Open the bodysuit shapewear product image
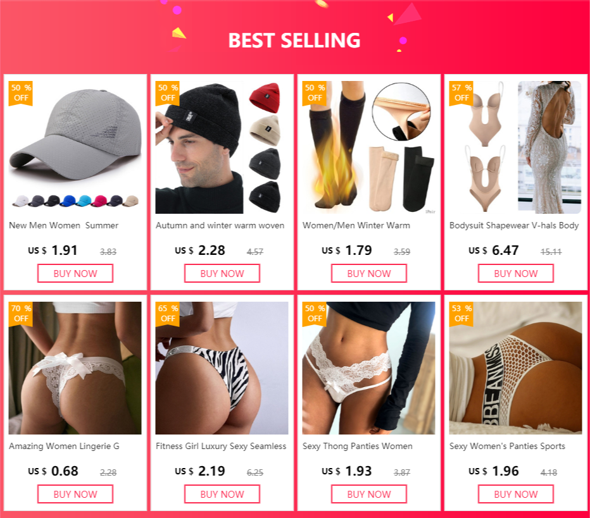 (x=515, y=147)
